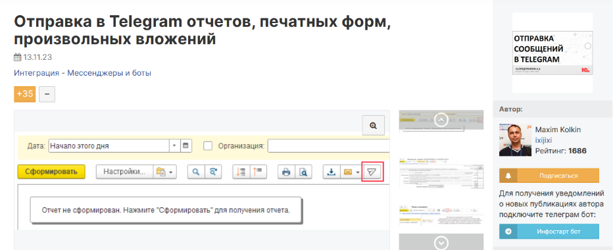Click the date text 13.11.23
Screen dimensions: 613x250
37,57
